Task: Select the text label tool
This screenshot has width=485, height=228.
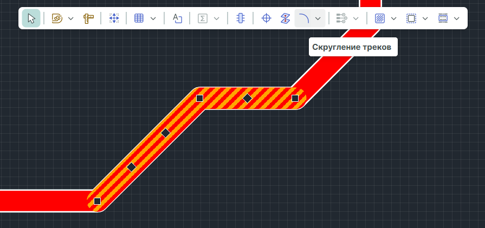Action: point(178,18)
